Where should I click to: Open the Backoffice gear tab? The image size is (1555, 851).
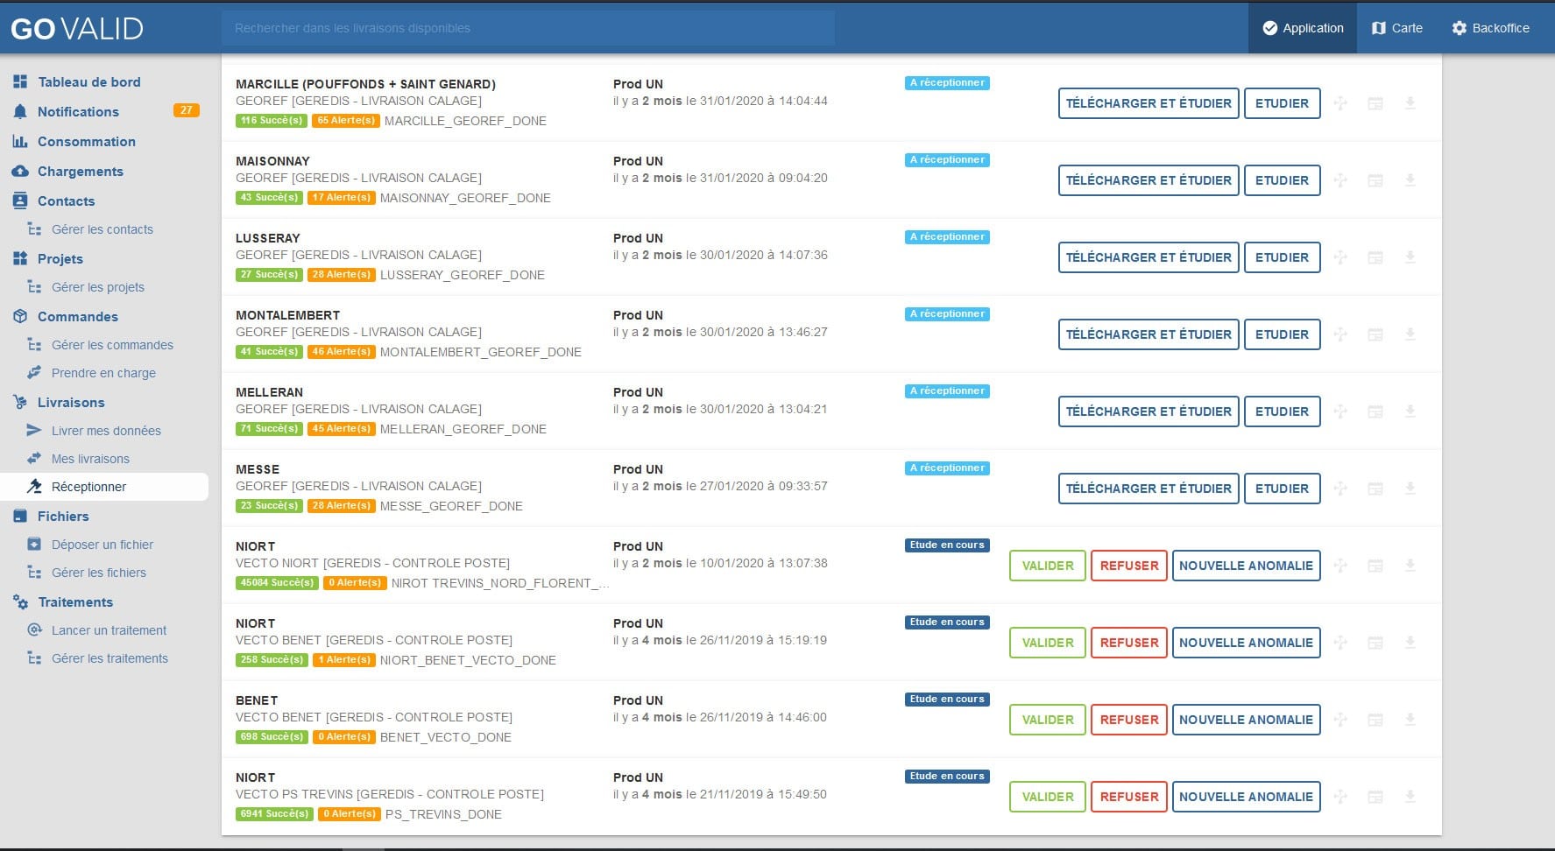[x=1490, y=28]
